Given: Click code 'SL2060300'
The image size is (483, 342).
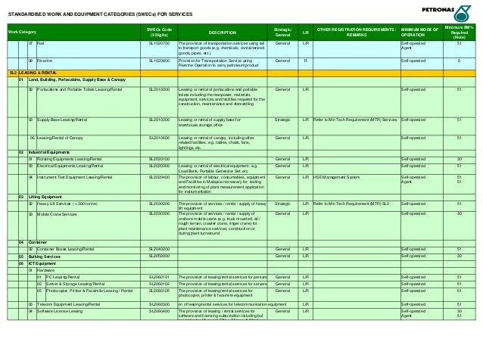Looking at the screenshot, I should point(159,304).
